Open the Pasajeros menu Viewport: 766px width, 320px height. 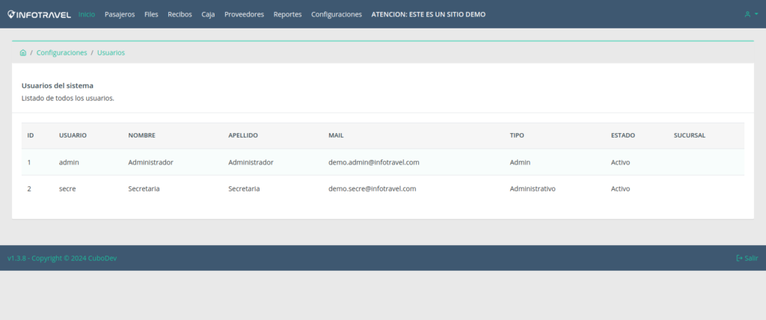(120, 15)
